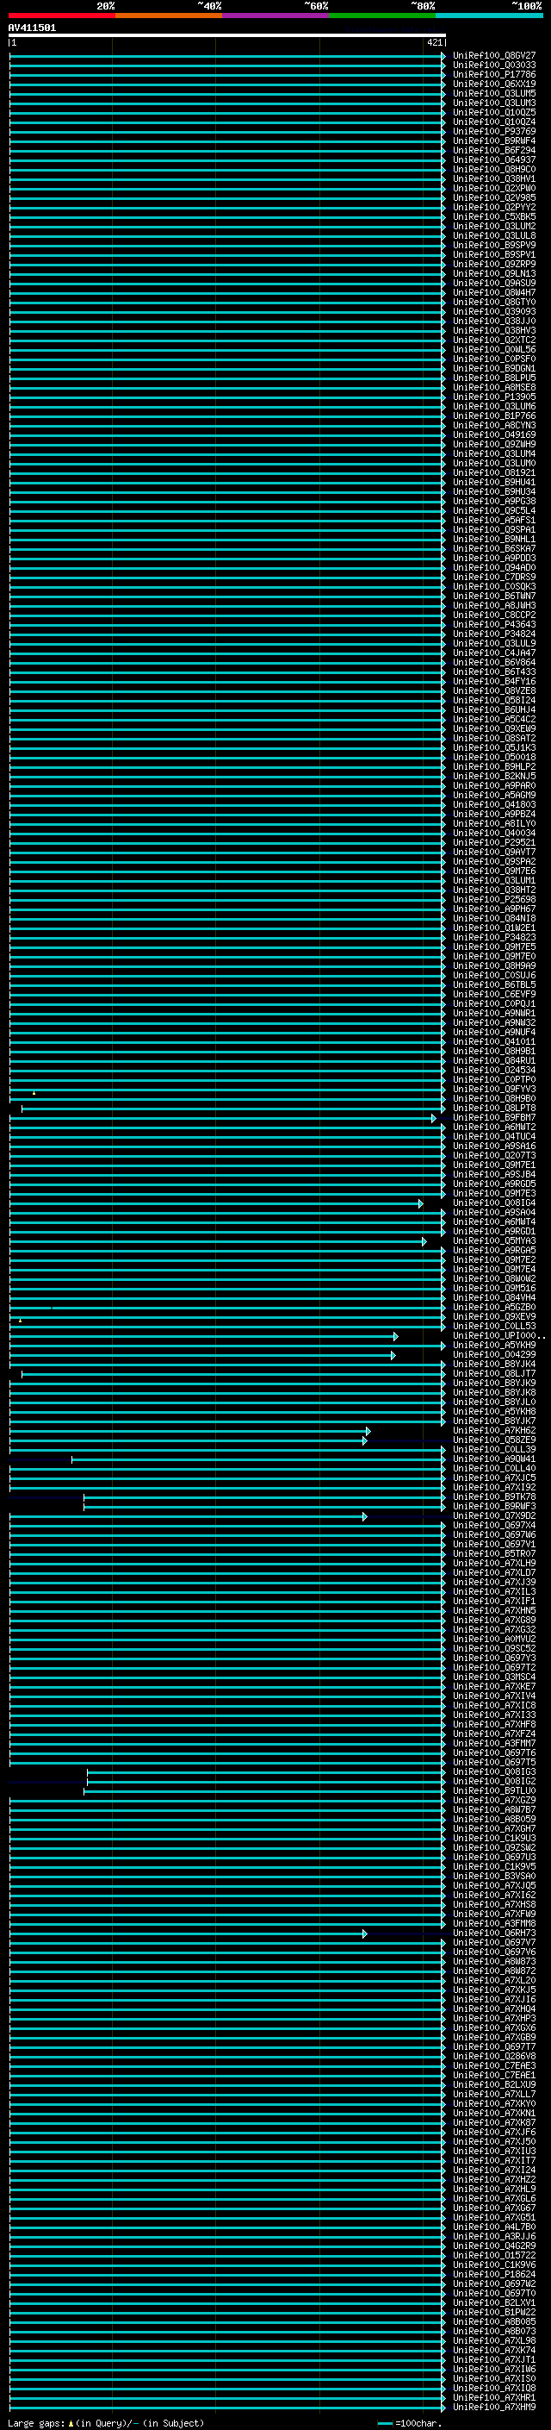Click hit label UniRef100_A8W7B7
Viewport: 551px width, 2430px height.
pos(494,1809)
